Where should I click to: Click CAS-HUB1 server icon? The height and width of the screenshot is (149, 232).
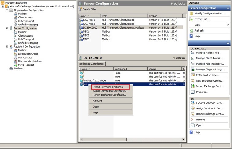coord(81,20)
